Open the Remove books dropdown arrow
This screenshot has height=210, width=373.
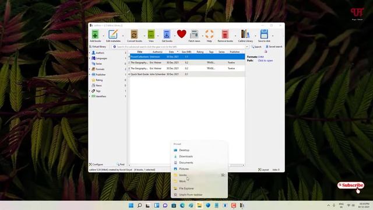(235, 36)
